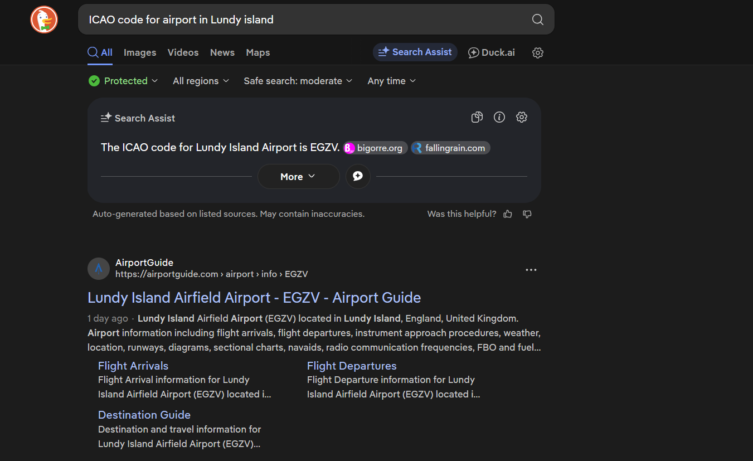Screen dimensions: 753x461
Task: Open the Duck.ai button
Action: click(x=491, y=52)
